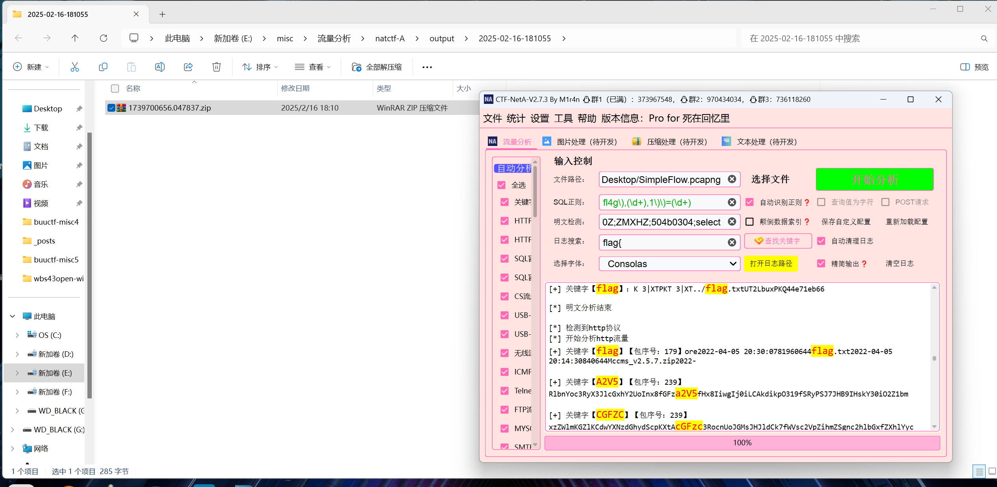Uncheck the Telnet analysis option checkbox
This screenshot has width=997, height=487.
[504, 391]
